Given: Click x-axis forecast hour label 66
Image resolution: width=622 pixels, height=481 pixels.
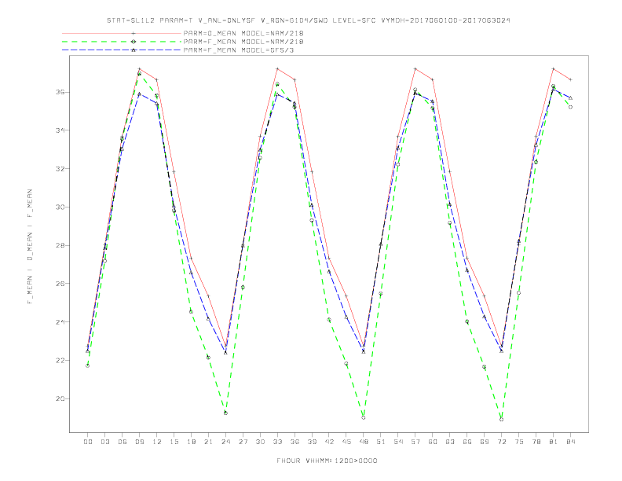Looking at the screenshot, I should pos(467,442).
